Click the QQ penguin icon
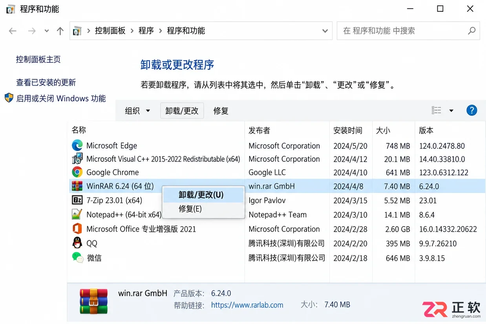 [77, 243]
